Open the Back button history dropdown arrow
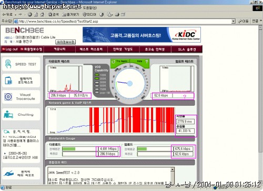Viewport: 263px width, 191px height. click(16, 15)
